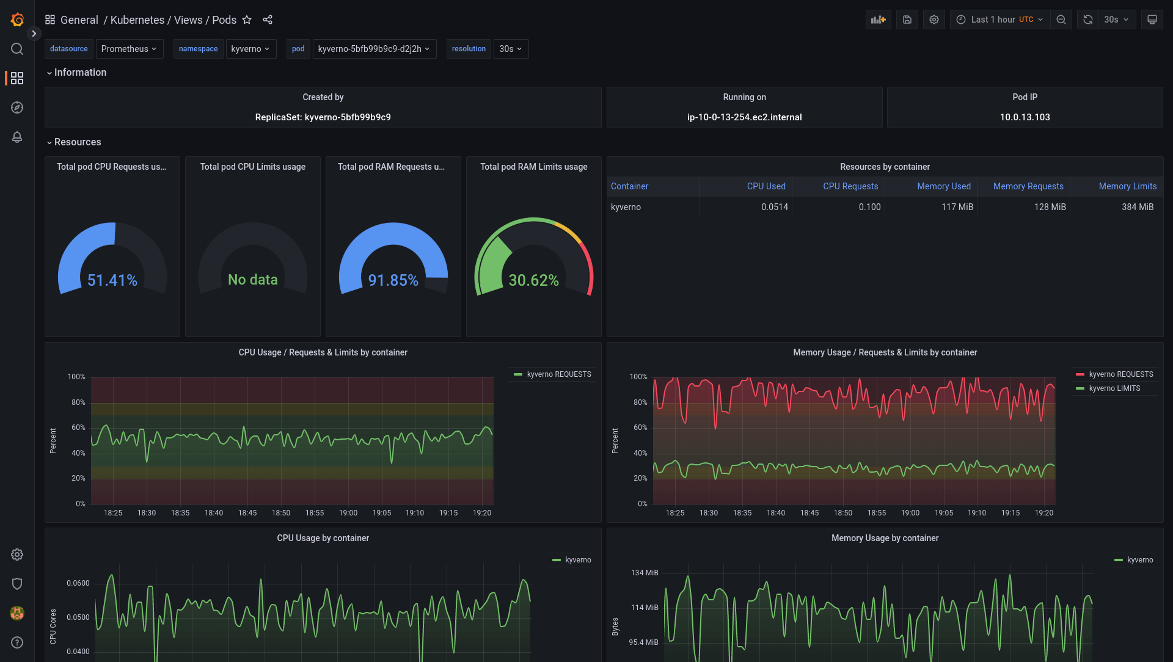1173x662 pixels.
Task: Save the current dashboard
Action: [907, 19]
